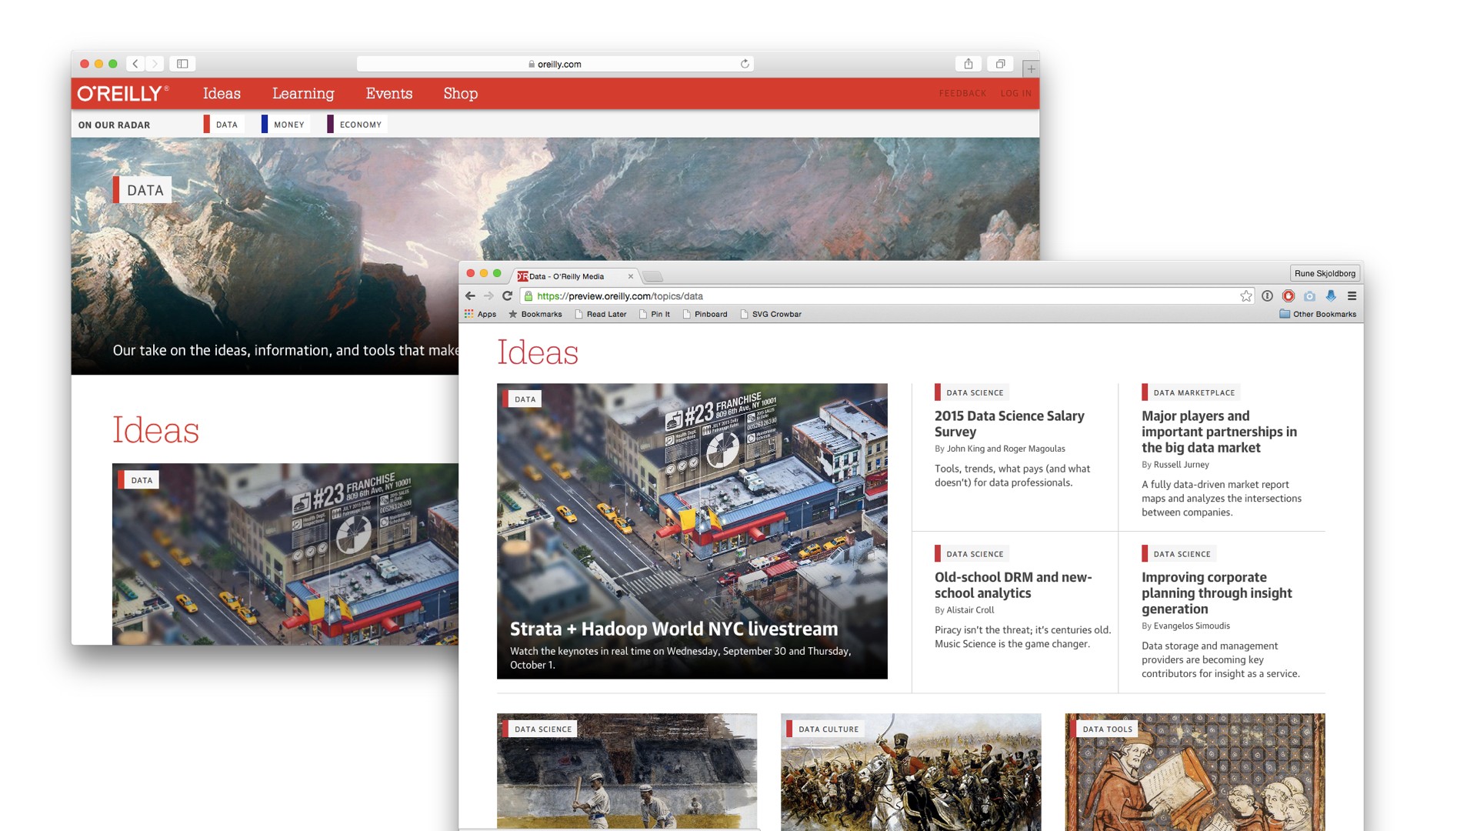Bookmark page with star icon
This screenshot has width=1477, height=831.
coord(1246,295)
